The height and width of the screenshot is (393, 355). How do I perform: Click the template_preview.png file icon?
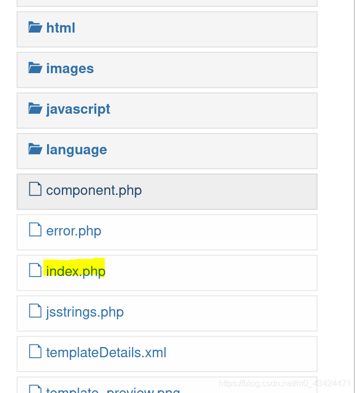click(x=35, y=389)
